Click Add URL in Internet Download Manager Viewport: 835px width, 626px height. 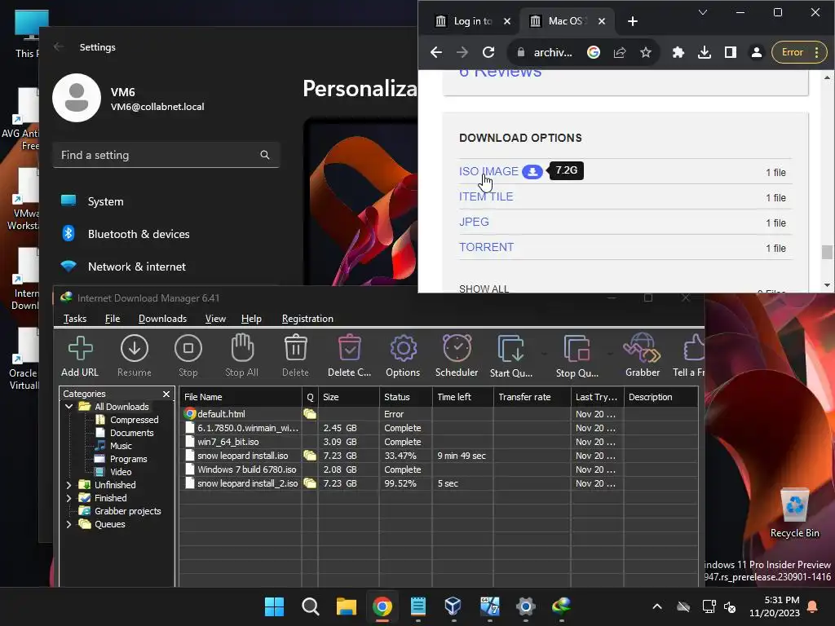pyautogui.click(x=80, y=355)
